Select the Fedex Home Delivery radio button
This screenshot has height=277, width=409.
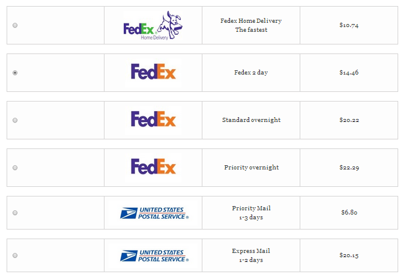[15, 25]
